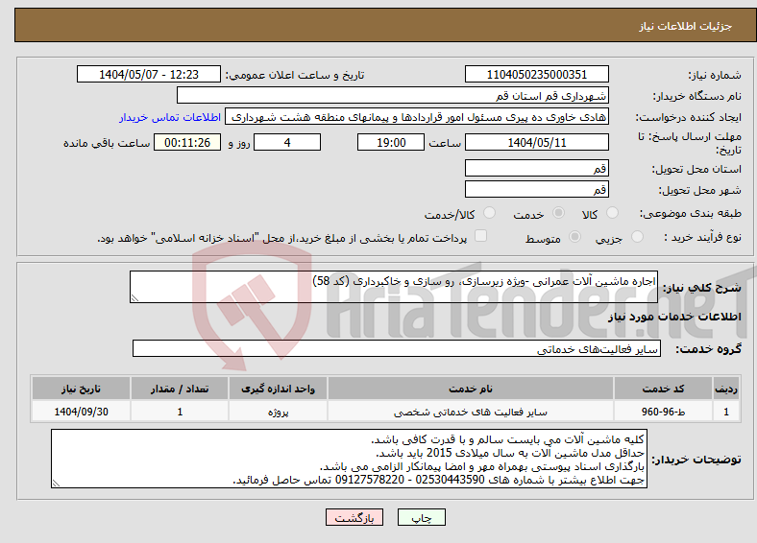The height and width of the screenshot is (543, 757).
Task: Click the گروه خدمت field سایر فعالیت‌های خدماتی
Action: click(397, 348)
